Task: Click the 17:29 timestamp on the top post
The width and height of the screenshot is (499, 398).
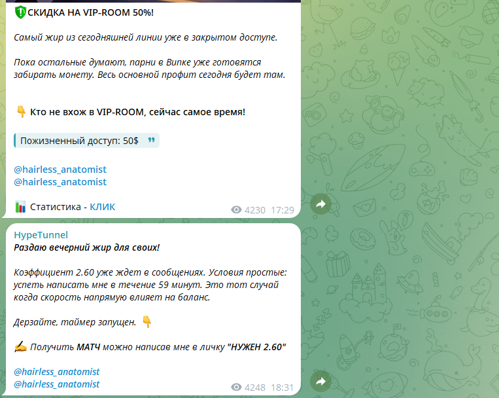Action: pos(283,210)
